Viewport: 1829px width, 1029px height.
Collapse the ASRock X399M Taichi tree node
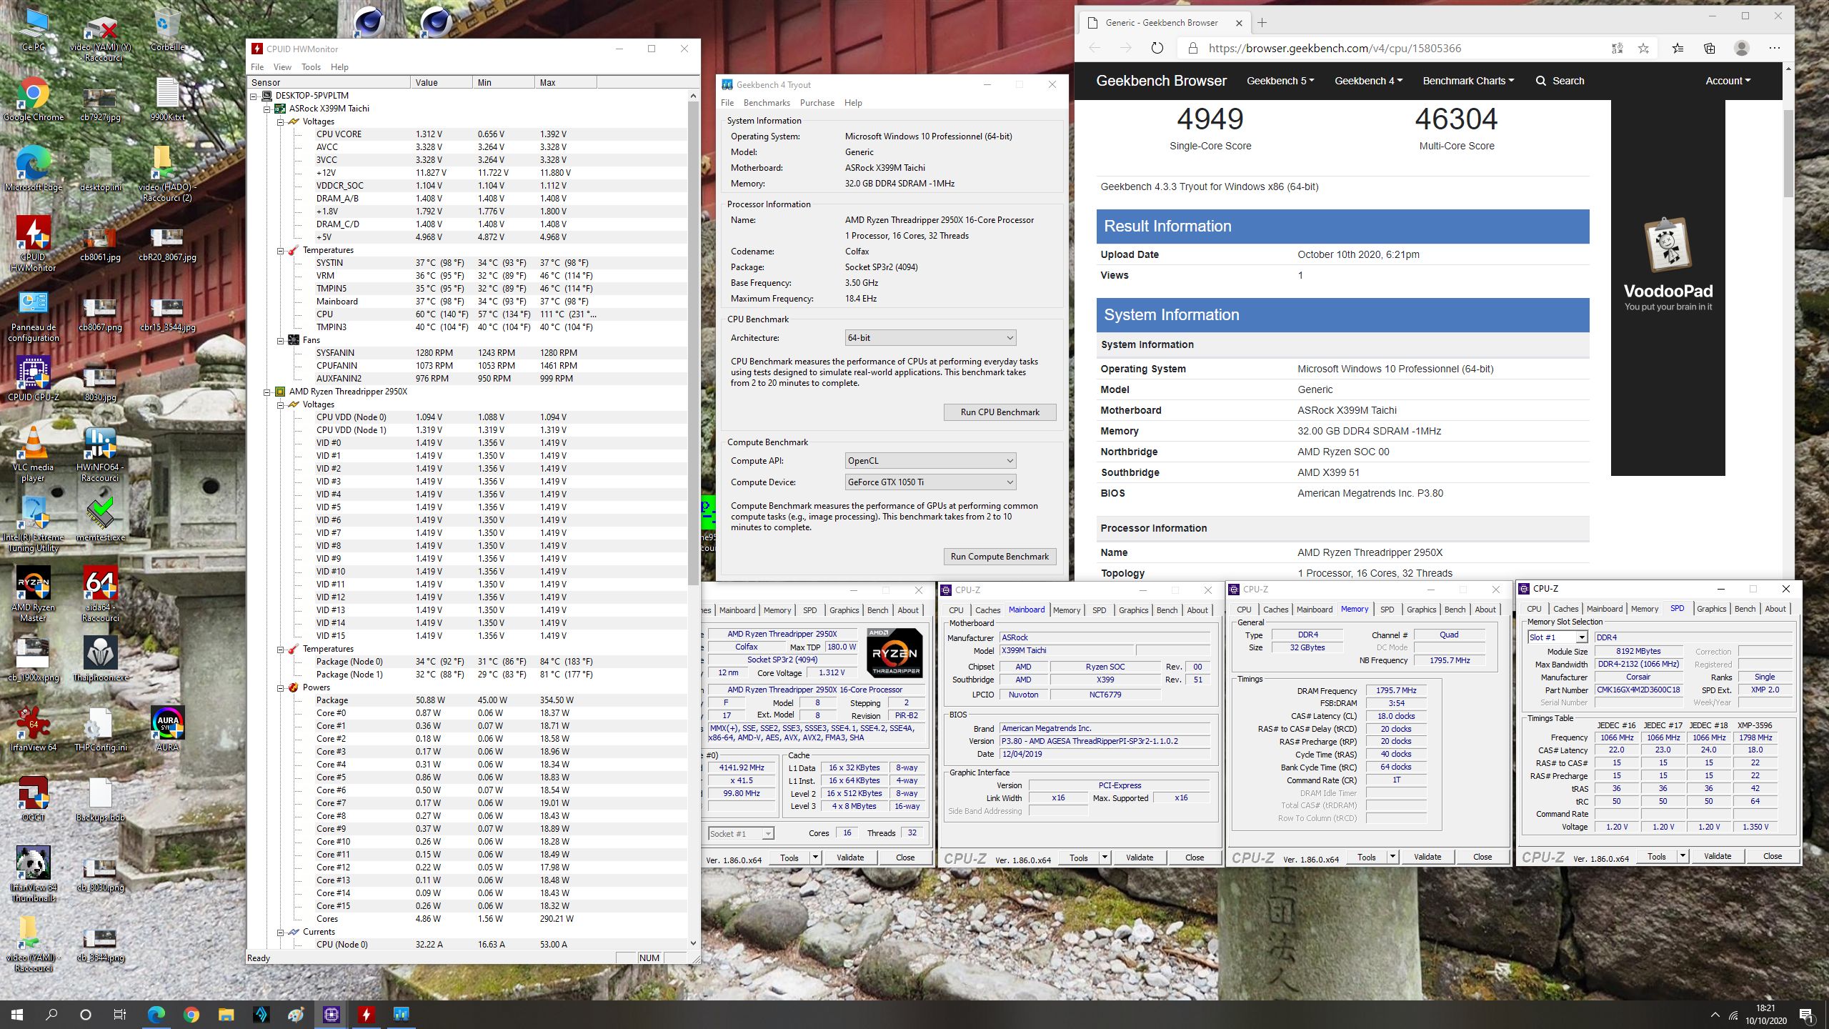(x=266, y=109)
